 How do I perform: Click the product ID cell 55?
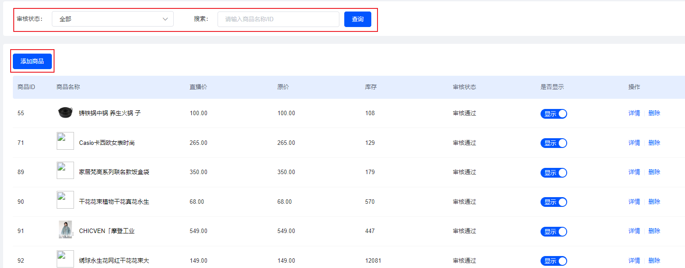click(x=21, y=113)
